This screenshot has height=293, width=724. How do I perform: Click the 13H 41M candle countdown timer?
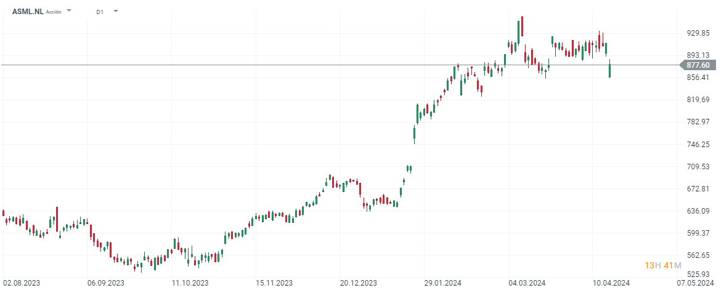(x=662, y=265)
